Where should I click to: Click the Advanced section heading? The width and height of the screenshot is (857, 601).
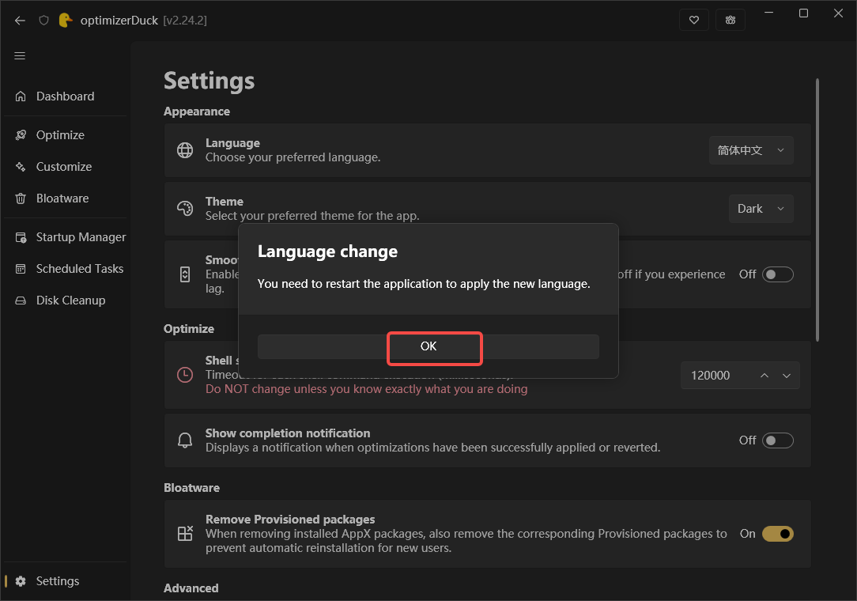[191, 588]
